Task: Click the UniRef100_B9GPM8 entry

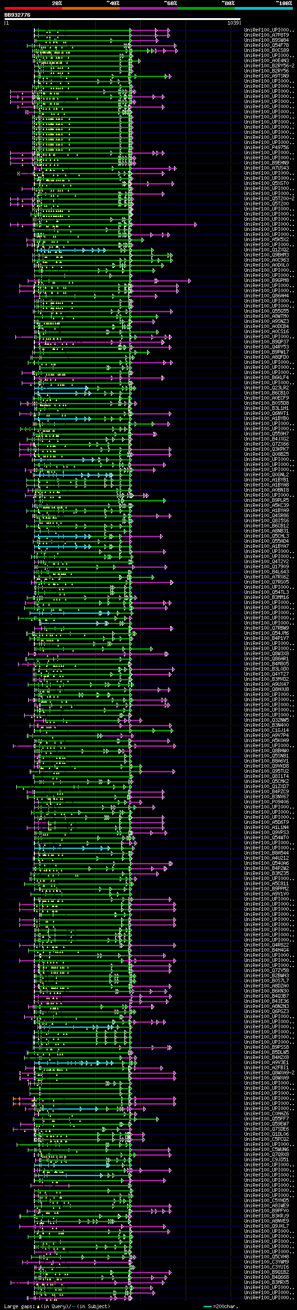Action: 266,280
